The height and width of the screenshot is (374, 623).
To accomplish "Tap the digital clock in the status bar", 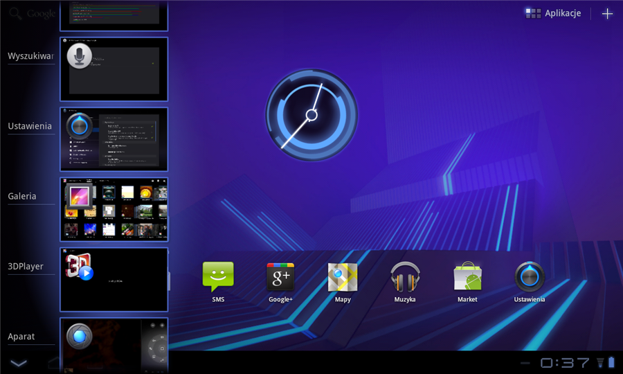I will (565, 362).
